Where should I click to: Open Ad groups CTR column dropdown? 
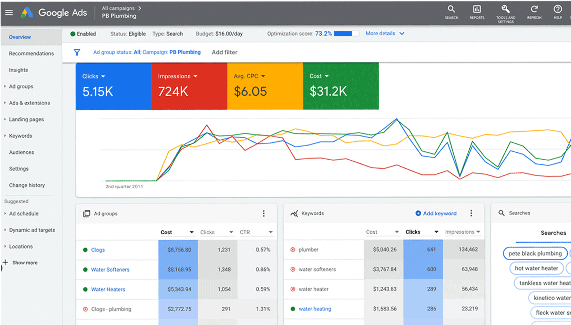coord(271,232)
